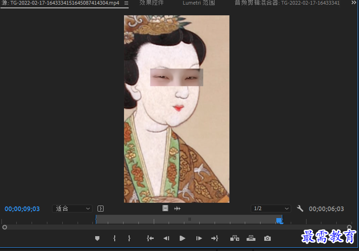Image resolution: width=359 pixels, height=251 pixels.
Task: Export a frame with the camera icon
Action: coord(268,238)
